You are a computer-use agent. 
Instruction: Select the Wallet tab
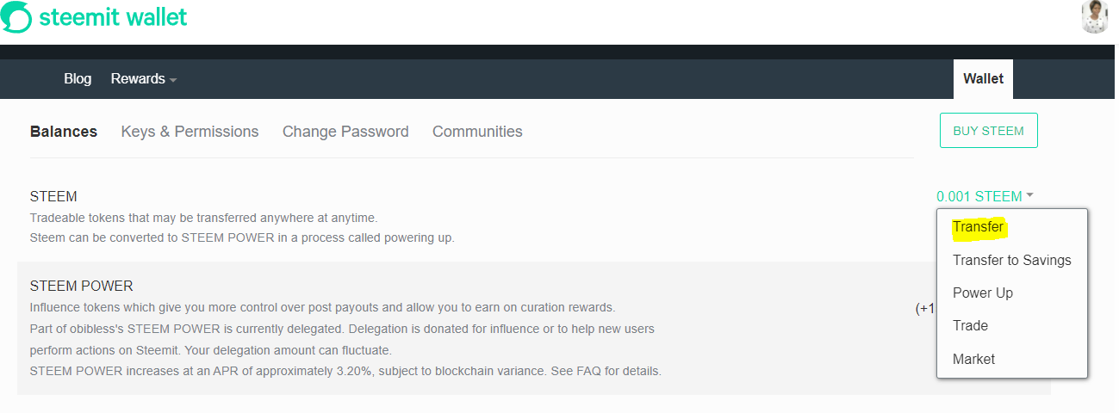[x=983, y=78]
